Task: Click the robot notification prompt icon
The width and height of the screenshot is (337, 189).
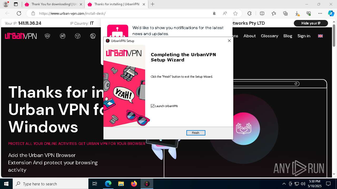Action: pos(118,31)
